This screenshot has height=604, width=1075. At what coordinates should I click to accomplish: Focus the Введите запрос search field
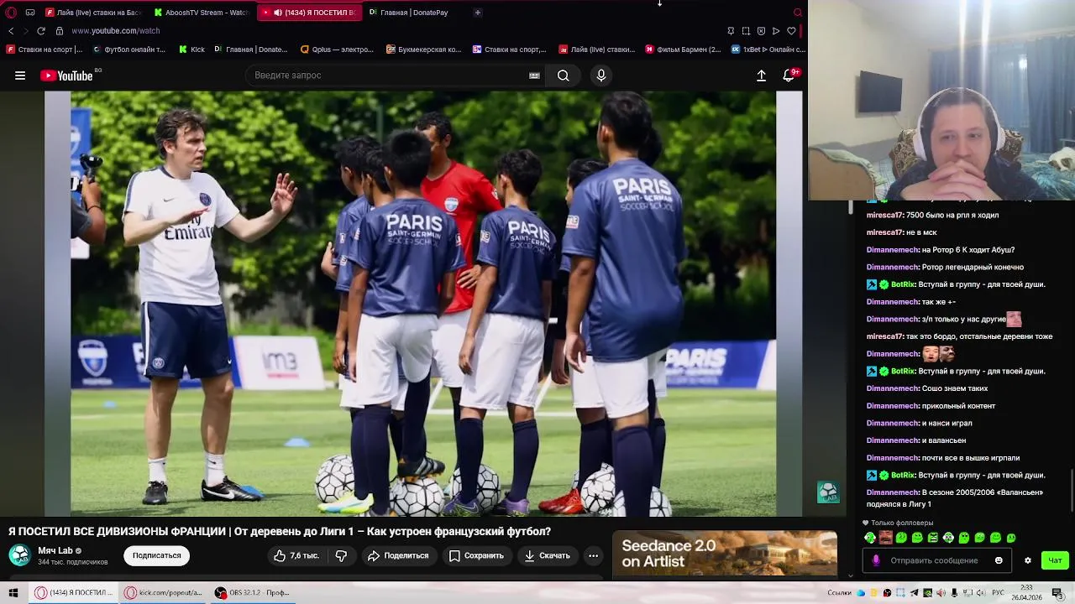tap(386, 75)
